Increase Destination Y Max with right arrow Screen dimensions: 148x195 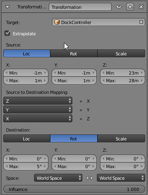pyautogui.click(x=94, y=167)
